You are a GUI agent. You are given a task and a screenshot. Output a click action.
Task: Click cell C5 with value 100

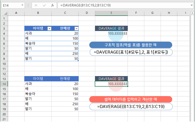click(x=65, y=38)
